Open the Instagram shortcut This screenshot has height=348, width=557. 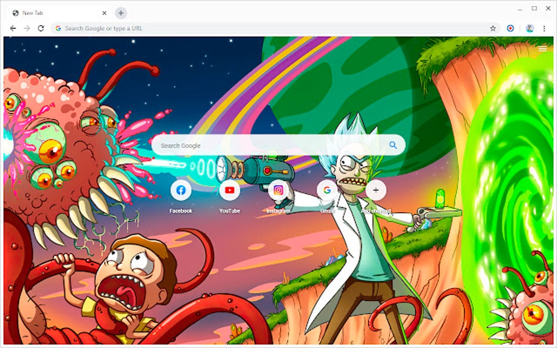(x=278, y=190)
